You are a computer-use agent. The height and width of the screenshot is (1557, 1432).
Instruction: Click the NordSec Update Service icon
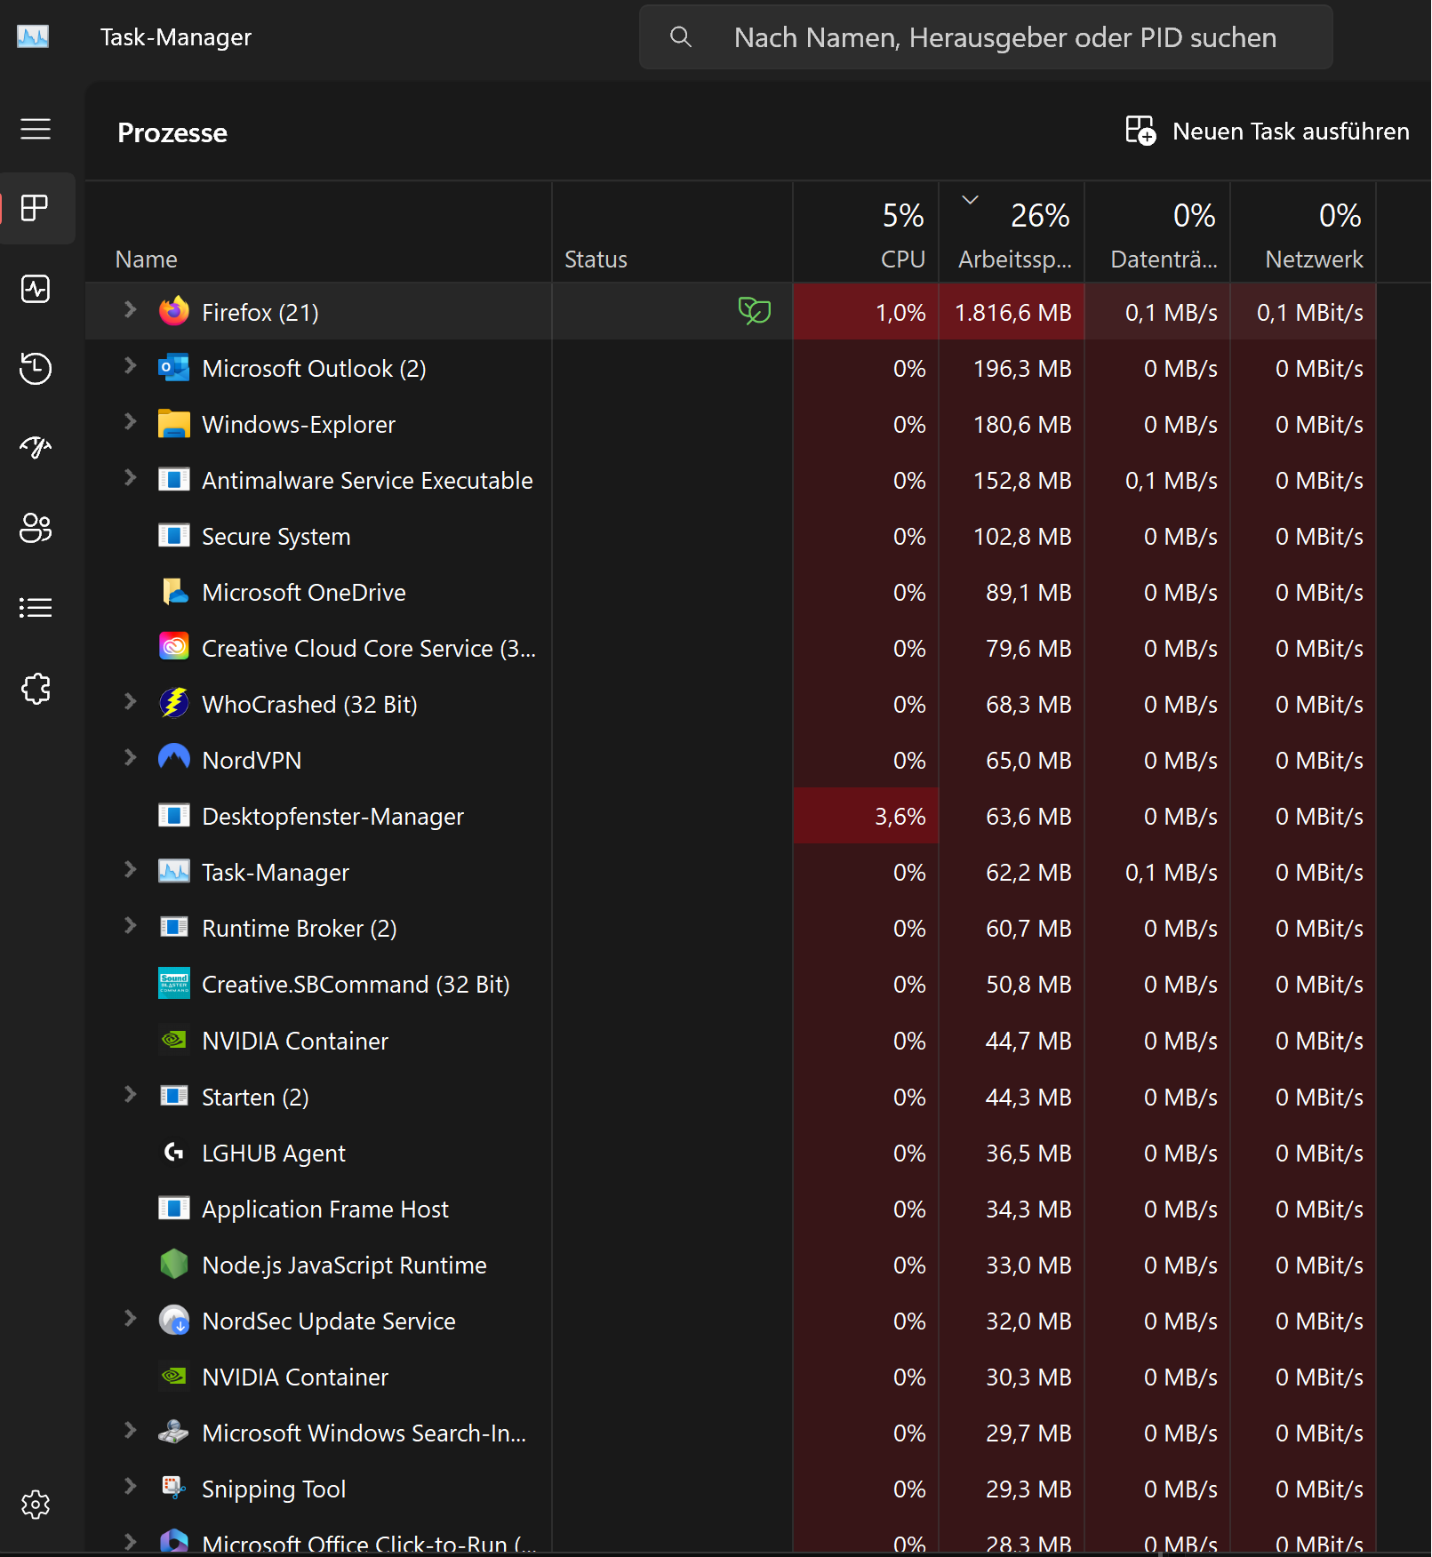click(x=174, y=1320)
